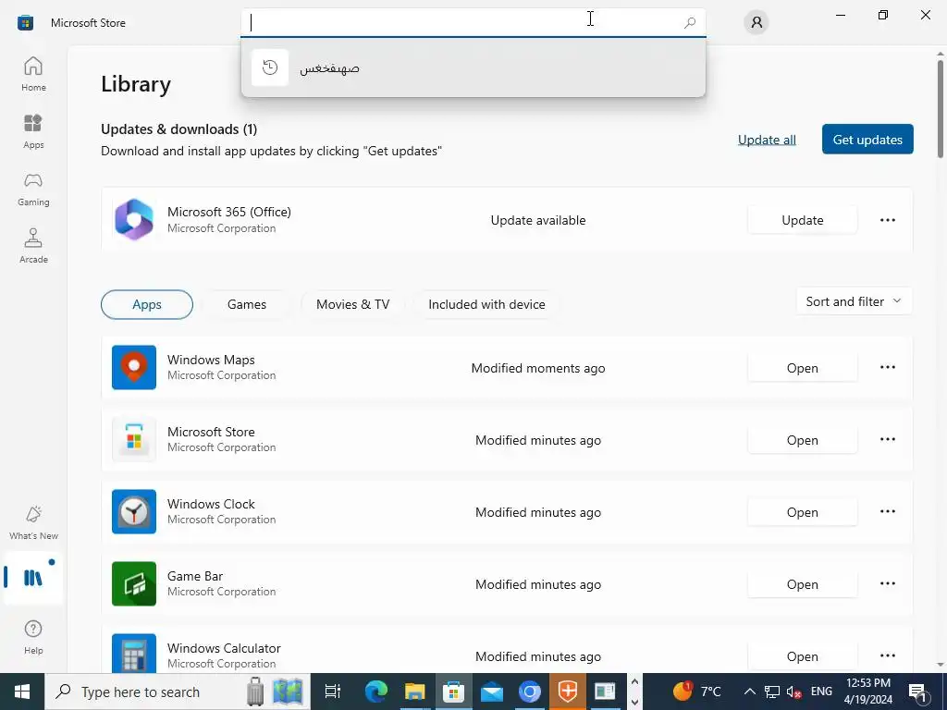
Task: Open more options for Game Bar
Action: [887, 583]
